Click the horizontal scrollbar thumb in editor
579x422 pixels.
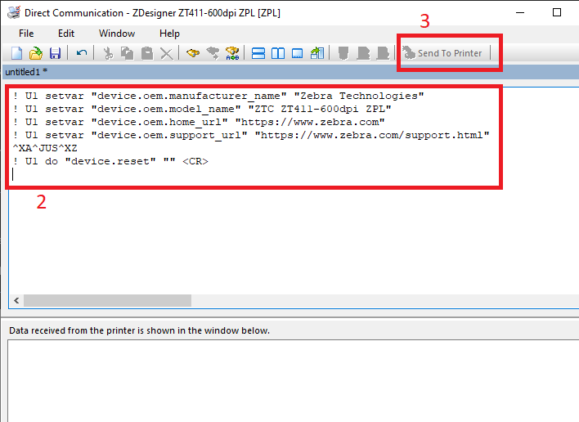coord(107,300)
